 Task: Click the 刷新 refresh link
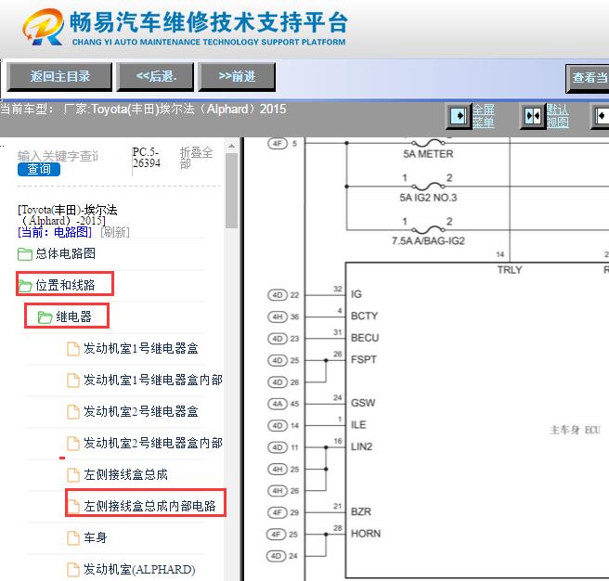115,232
